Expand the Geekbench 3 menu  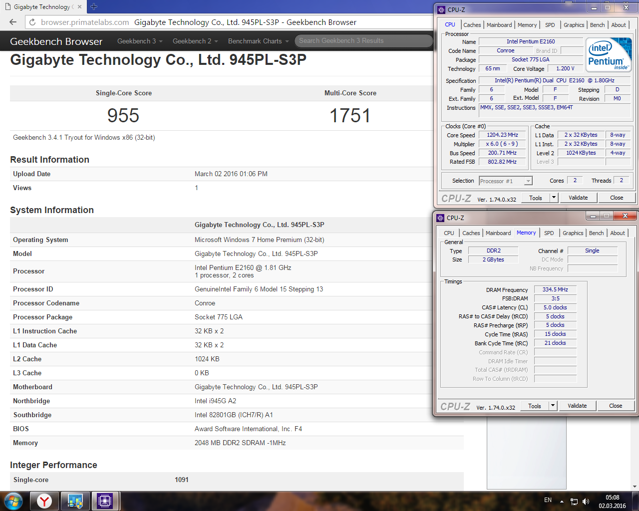point(140,41)
